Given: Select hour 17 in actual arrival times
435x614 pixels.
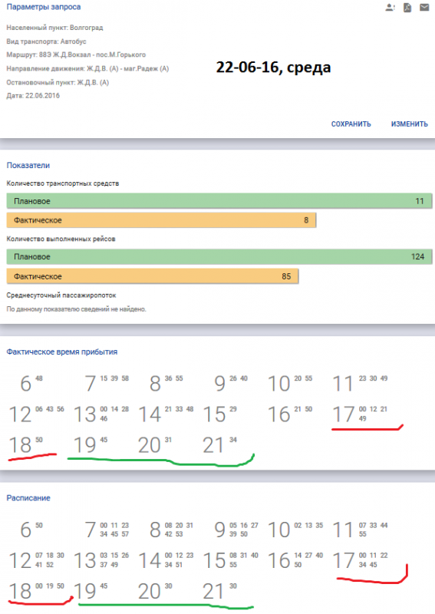Looking at the screenshot, I should (343, 414).
